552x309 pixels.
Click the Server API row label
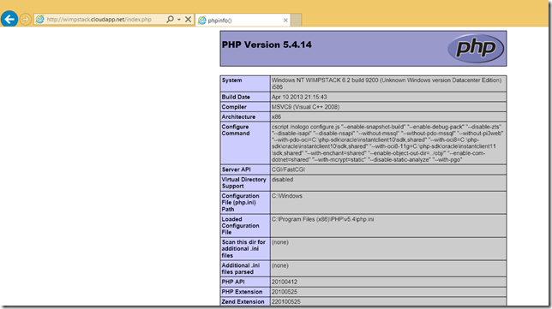pyautogui.click(x=237, y=169)
